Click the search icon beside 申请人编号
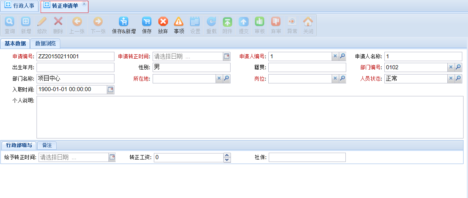The image size is (468, 198). point(343,56)
